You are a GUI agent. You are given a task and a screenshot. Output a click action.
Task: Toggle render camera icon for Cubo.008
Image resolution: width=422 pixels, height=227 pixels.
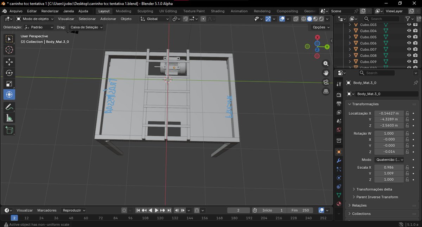click(415, 56)
